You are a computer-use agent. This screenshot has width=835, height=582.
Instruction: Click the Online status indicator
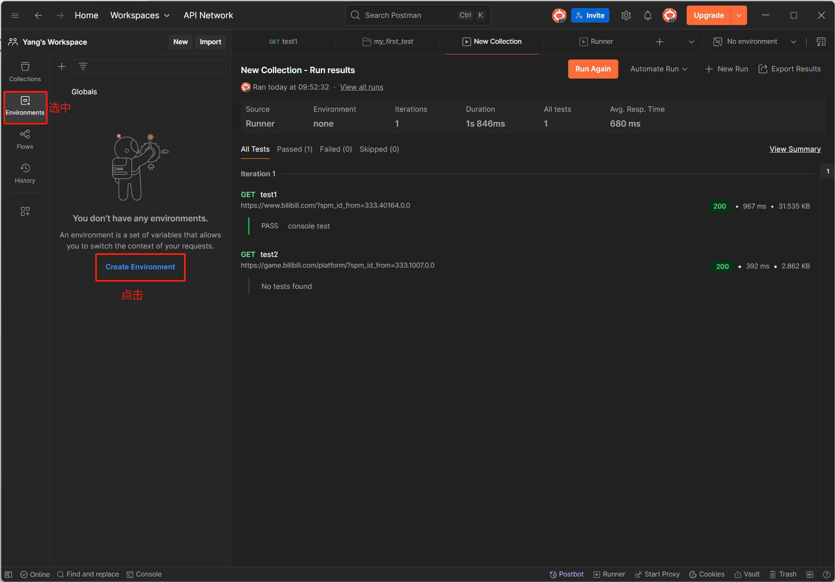pyautogui.click(x=35, y=574)
